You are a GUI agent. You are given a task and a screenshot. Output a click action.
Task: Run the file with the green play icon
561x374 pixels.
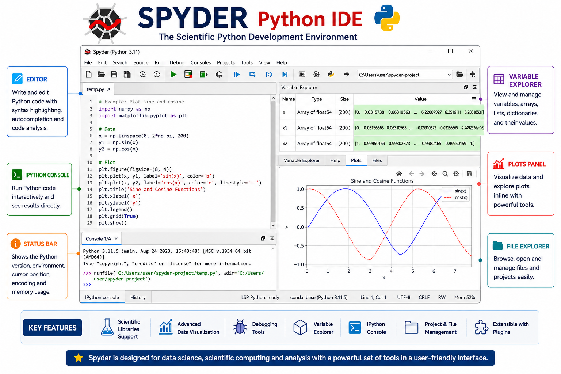click(x=173, y=75)
